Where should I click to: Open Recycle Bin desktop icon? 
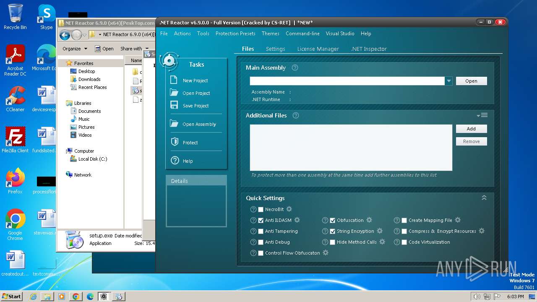[x=15, y=17]
